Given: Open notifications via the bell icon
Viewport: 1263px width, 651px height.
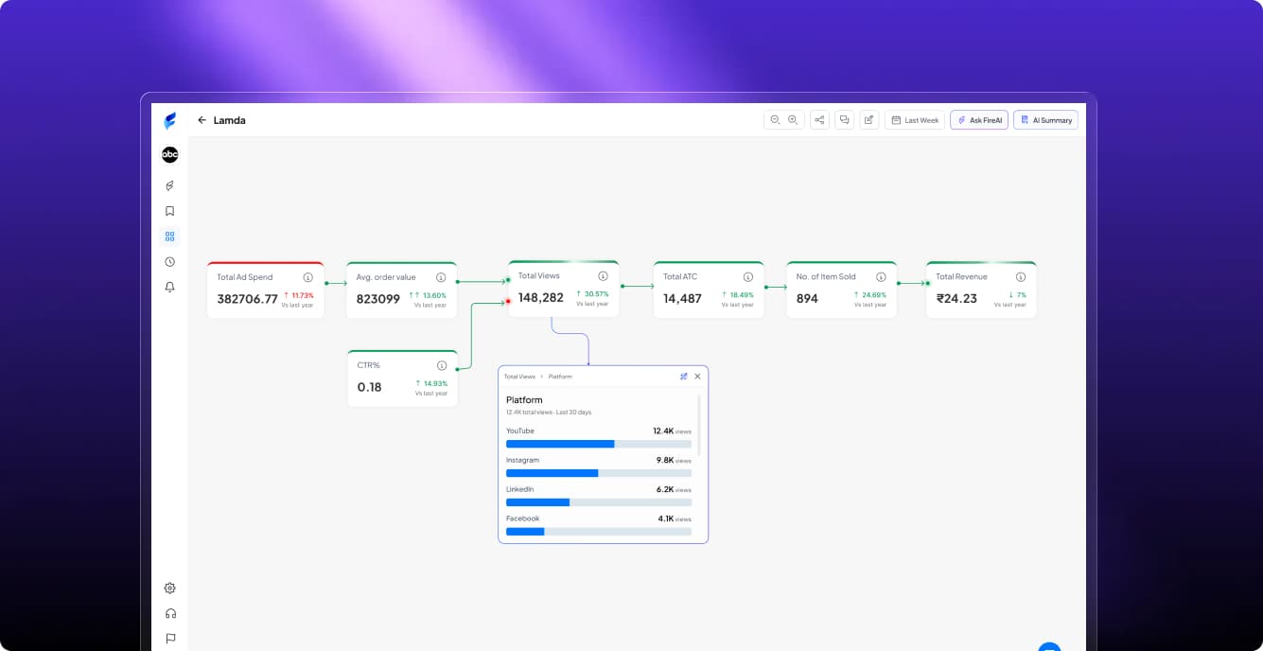Looking at the screenshot, I should (x=169, y=287).
